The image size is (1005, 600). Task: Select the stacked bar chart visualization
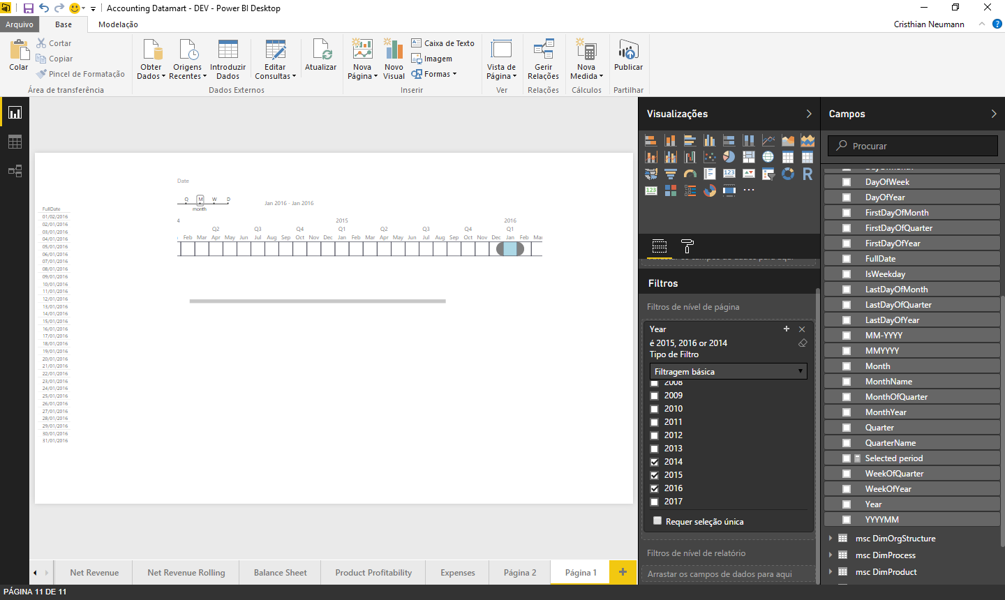pyautogui.click(x=650, y=140)
